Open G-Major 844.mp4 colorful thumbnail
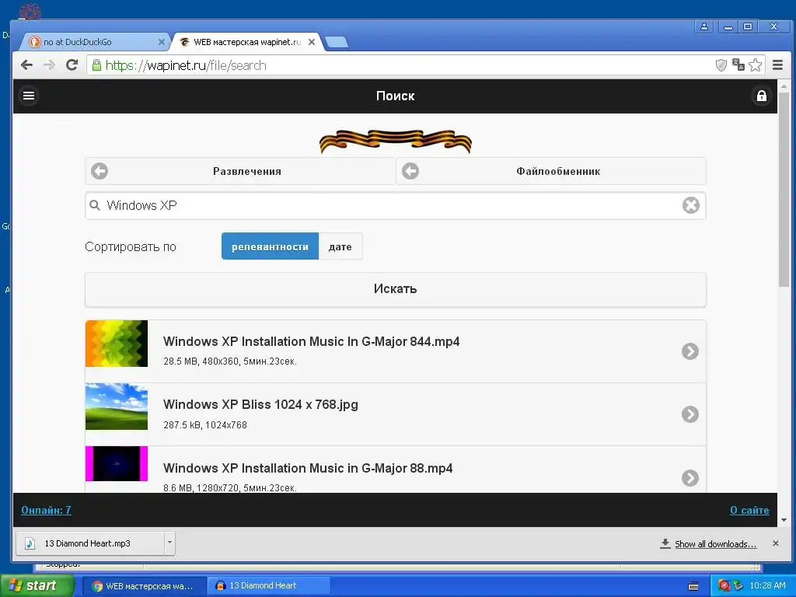This screenshot has width=796, height=597. pos(117,343)
